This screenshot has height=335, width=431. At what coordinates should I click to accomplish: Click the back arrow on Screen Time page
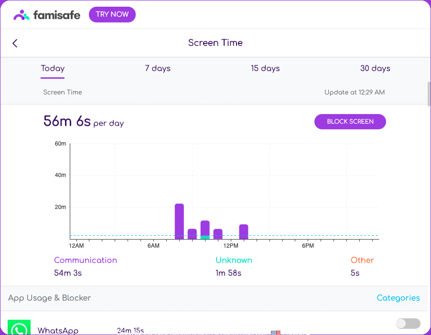pyautogui.click(x=14, y=43)
